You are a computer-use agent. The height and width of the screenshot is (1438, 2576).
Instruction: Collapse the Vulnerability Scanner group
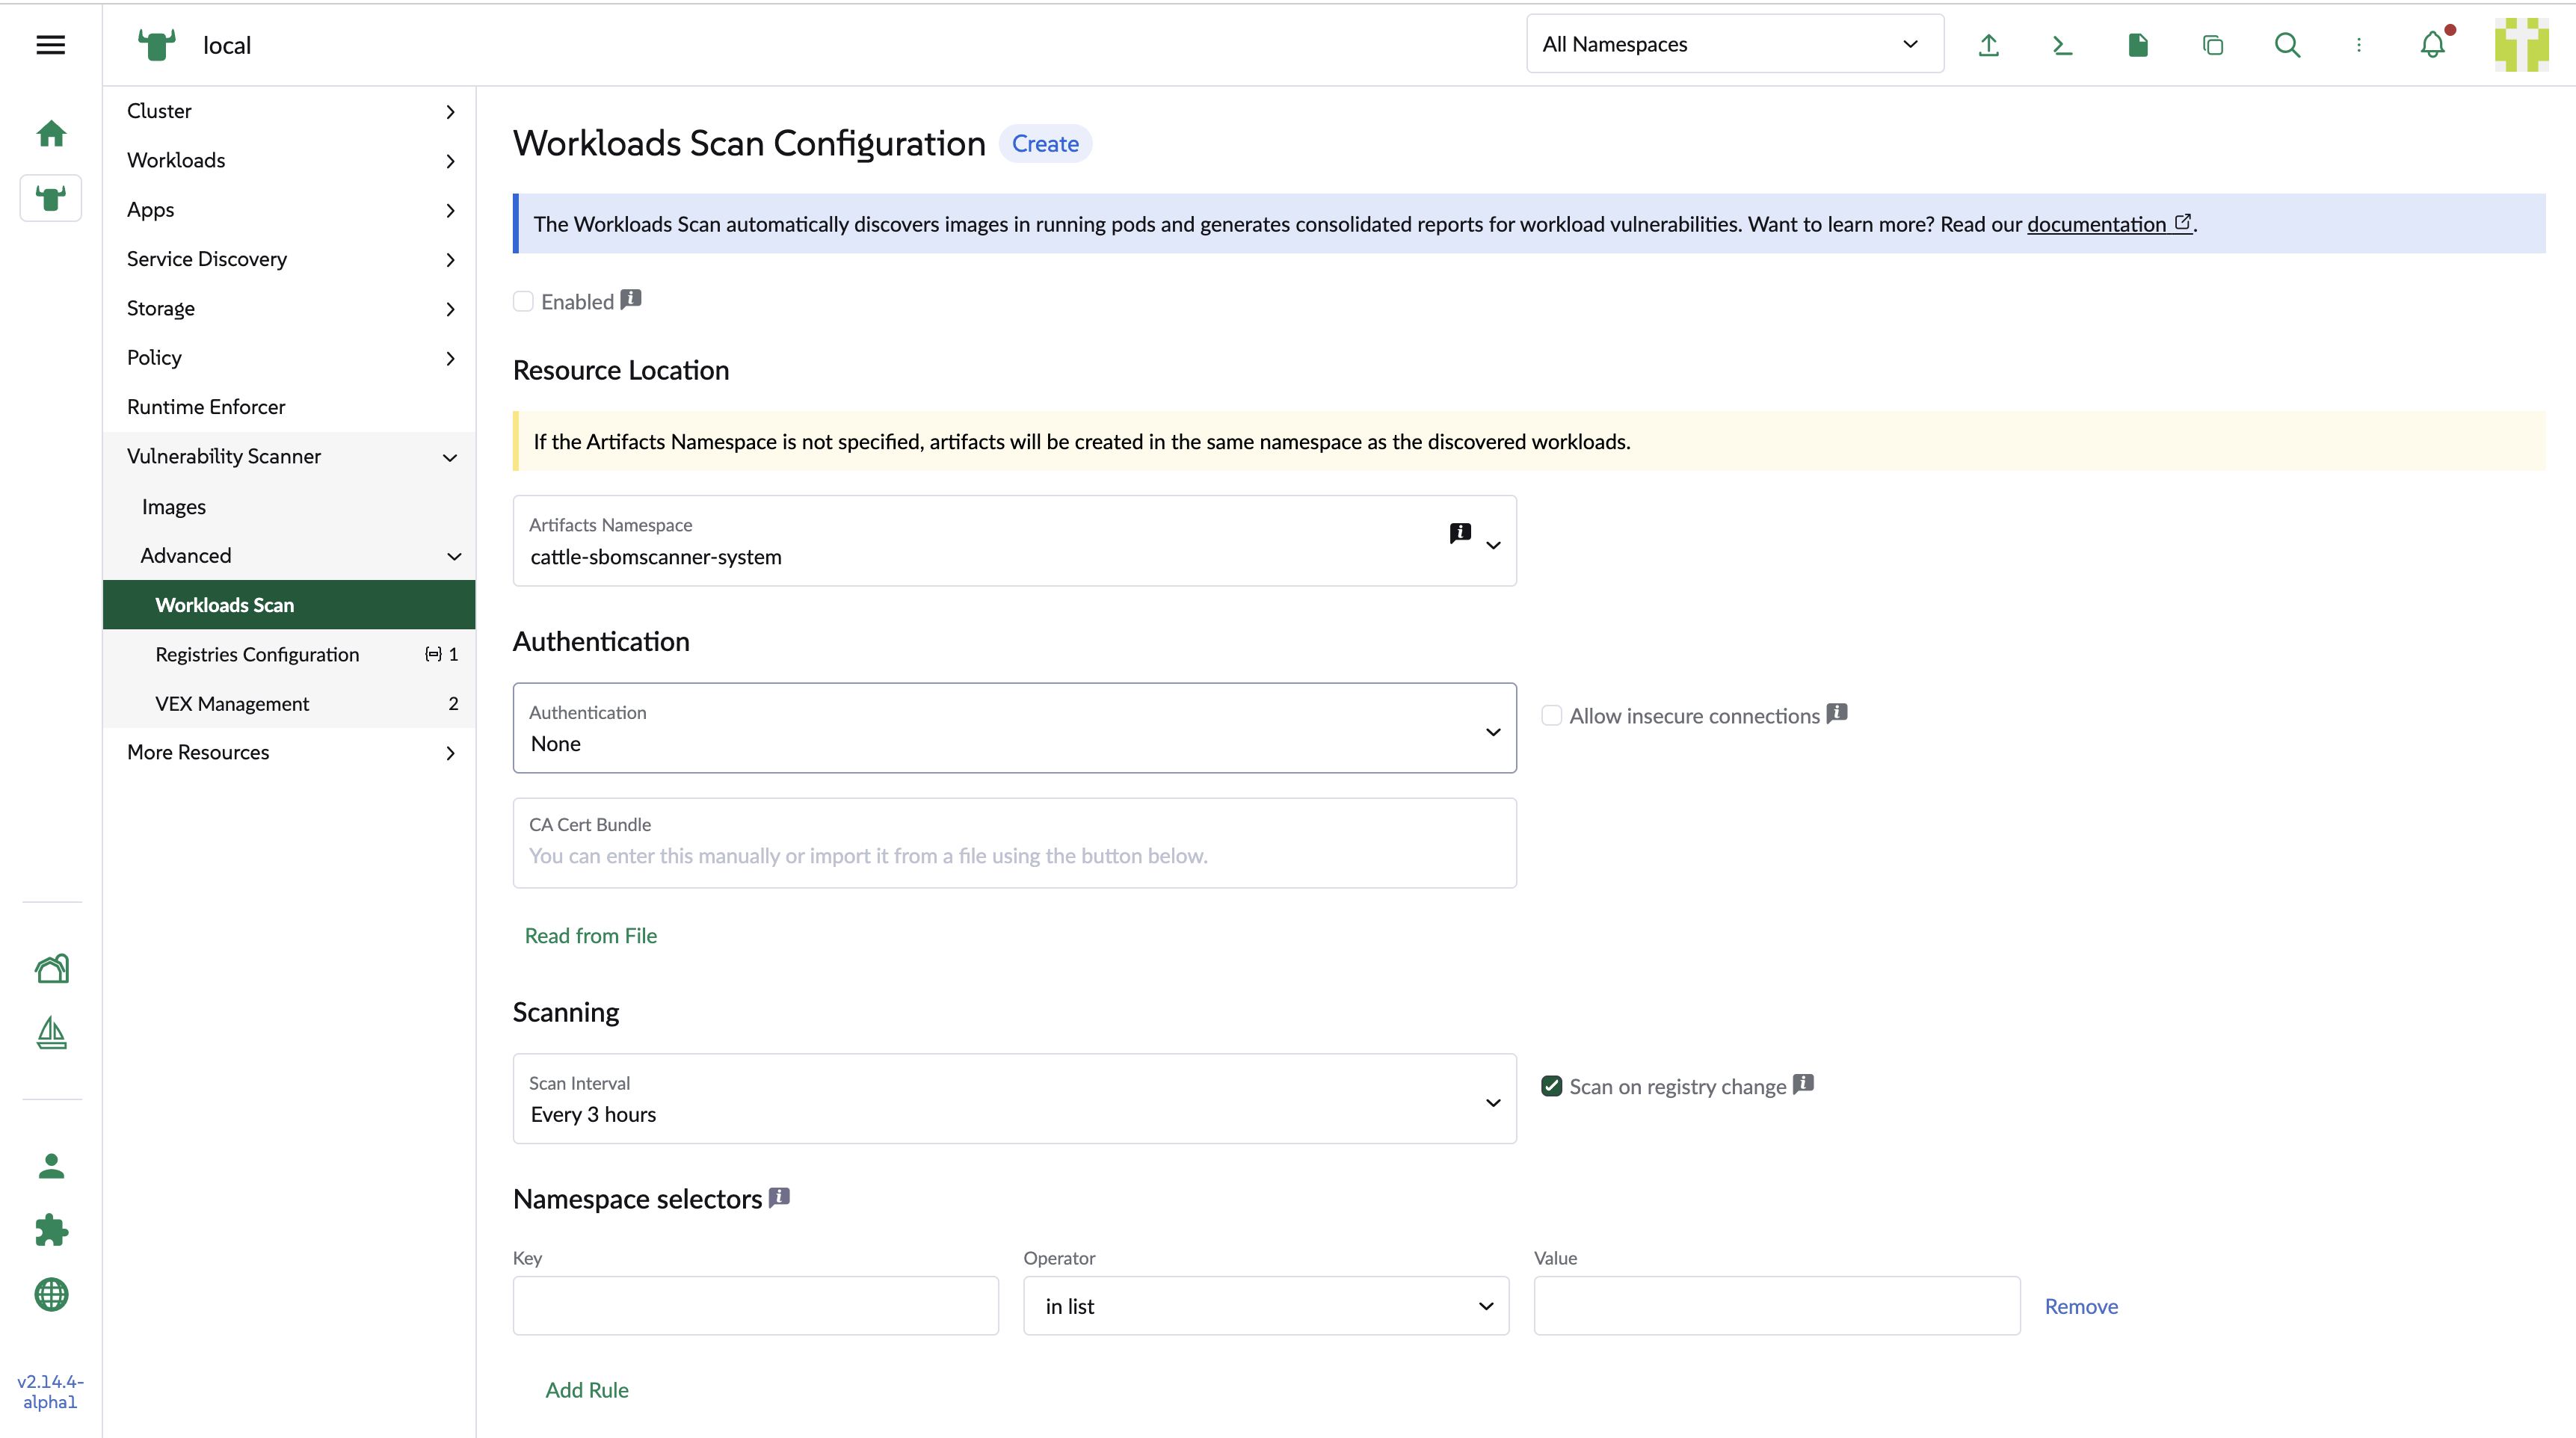click(x=289, y=456)
